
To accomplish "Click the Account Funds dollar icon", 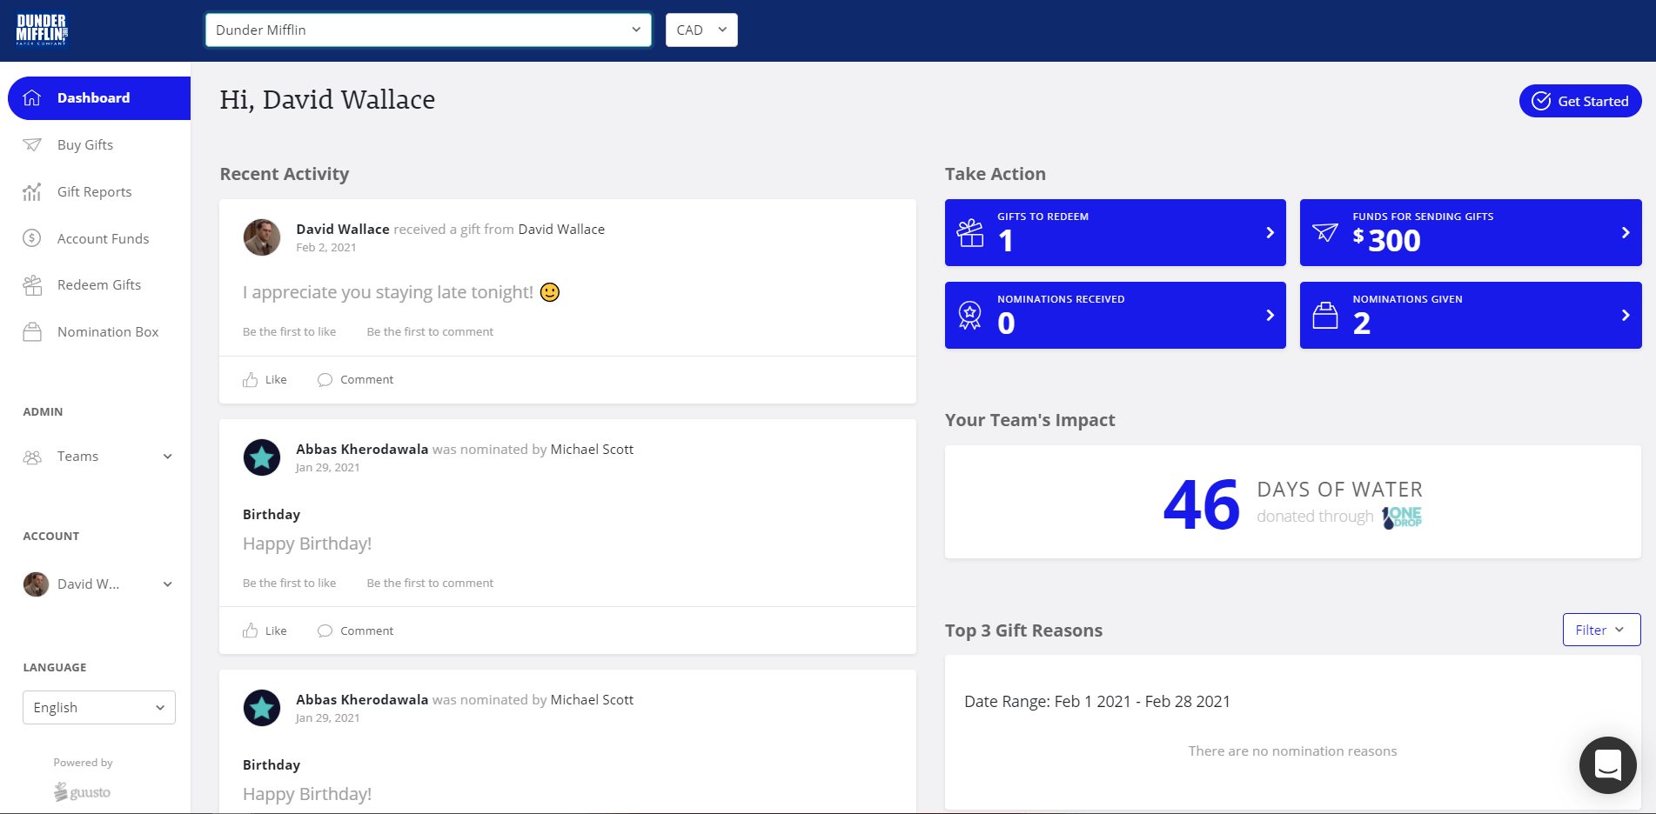I will pos(32,238).
